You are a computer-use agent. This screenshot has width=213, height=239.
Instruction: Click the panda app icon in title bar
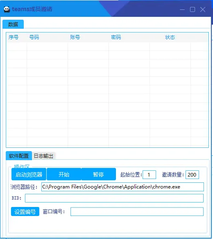[7, 9]
